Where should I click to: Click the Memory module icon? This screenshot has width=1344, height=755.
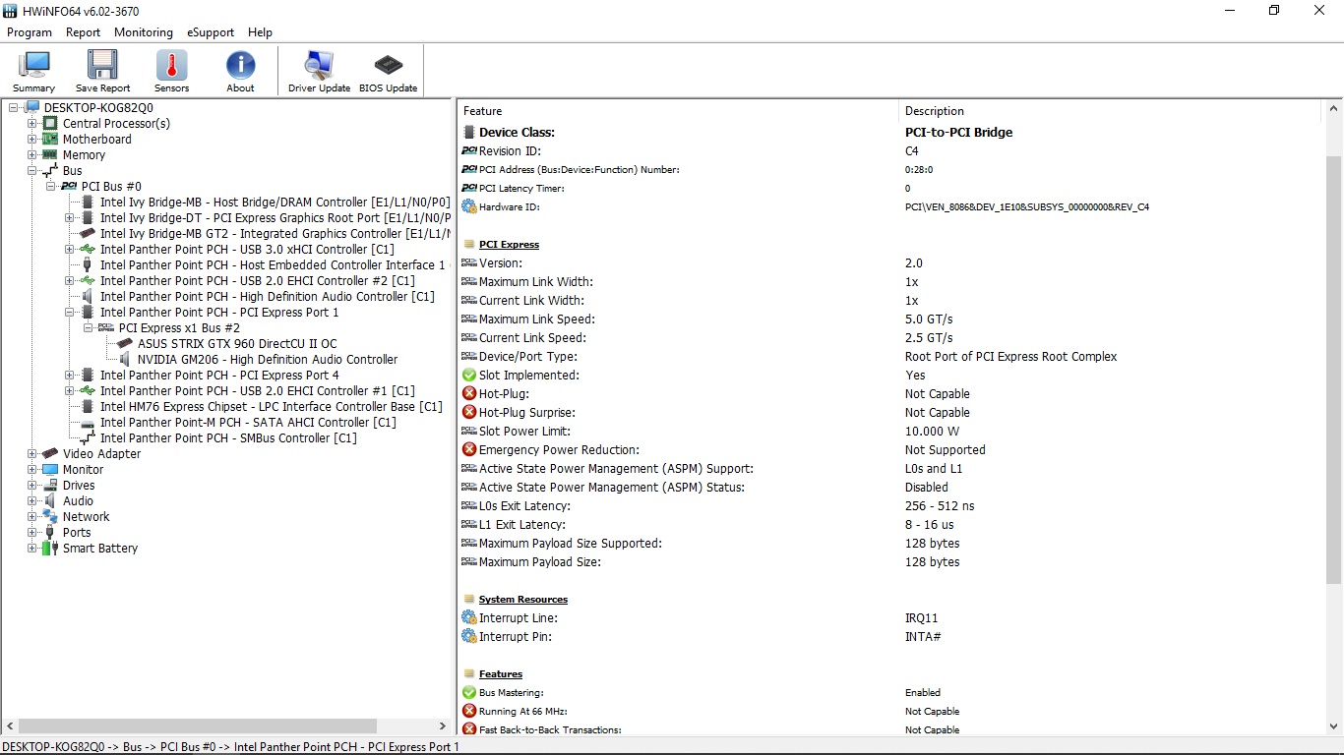click(50, 155)
